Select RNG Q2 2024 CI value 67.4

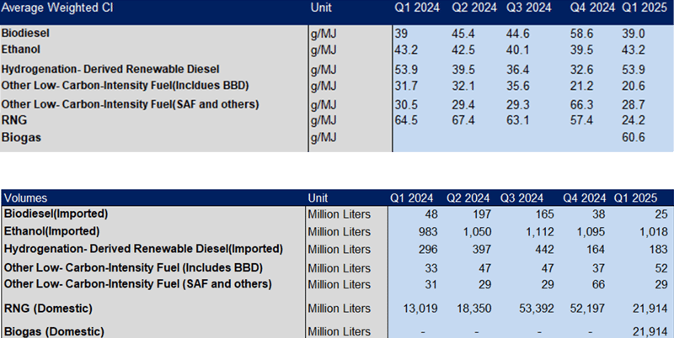point(463,120)
